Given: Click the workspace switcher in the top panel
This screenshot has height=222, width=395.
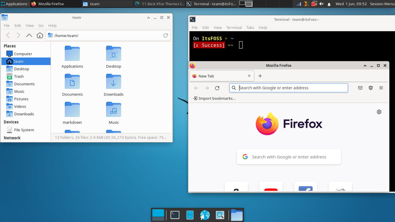Looking at the screenshot, I should pos(246,4).
